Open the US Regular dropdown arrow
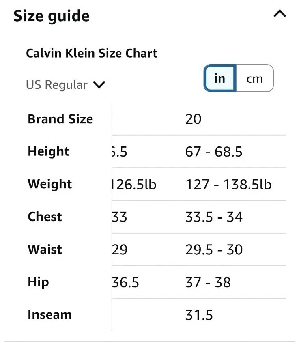 [x=99, y=85]
